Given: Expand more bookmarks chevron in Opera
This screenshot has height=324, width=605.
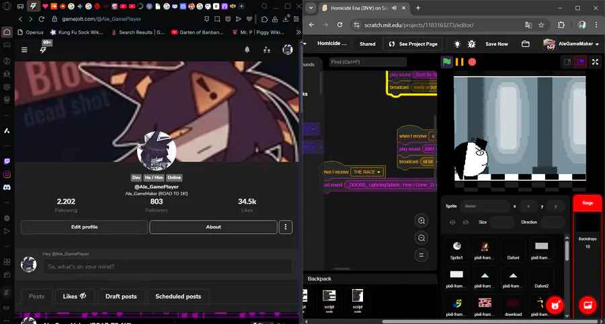Looking at the screenshot, I should 298,32.
